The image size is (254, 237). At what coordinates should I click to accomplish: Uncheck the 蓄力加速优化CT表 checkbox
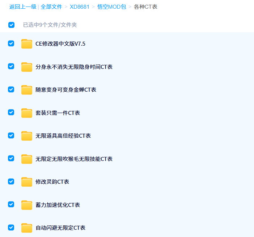coord(11,204)
